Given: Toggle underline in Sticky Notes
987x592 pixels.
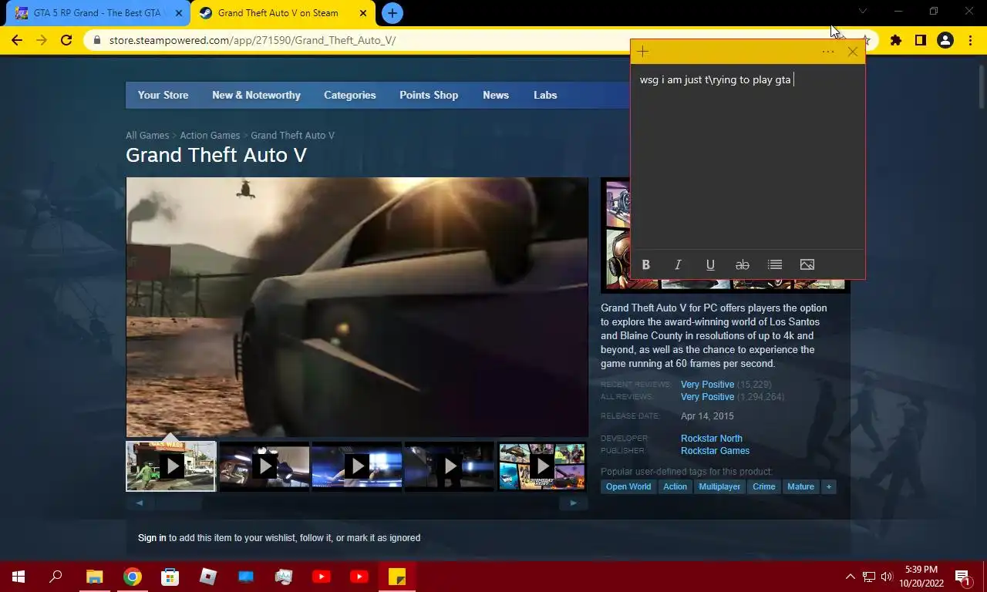Looking at the screenshot, I should (x=710, y=264).
